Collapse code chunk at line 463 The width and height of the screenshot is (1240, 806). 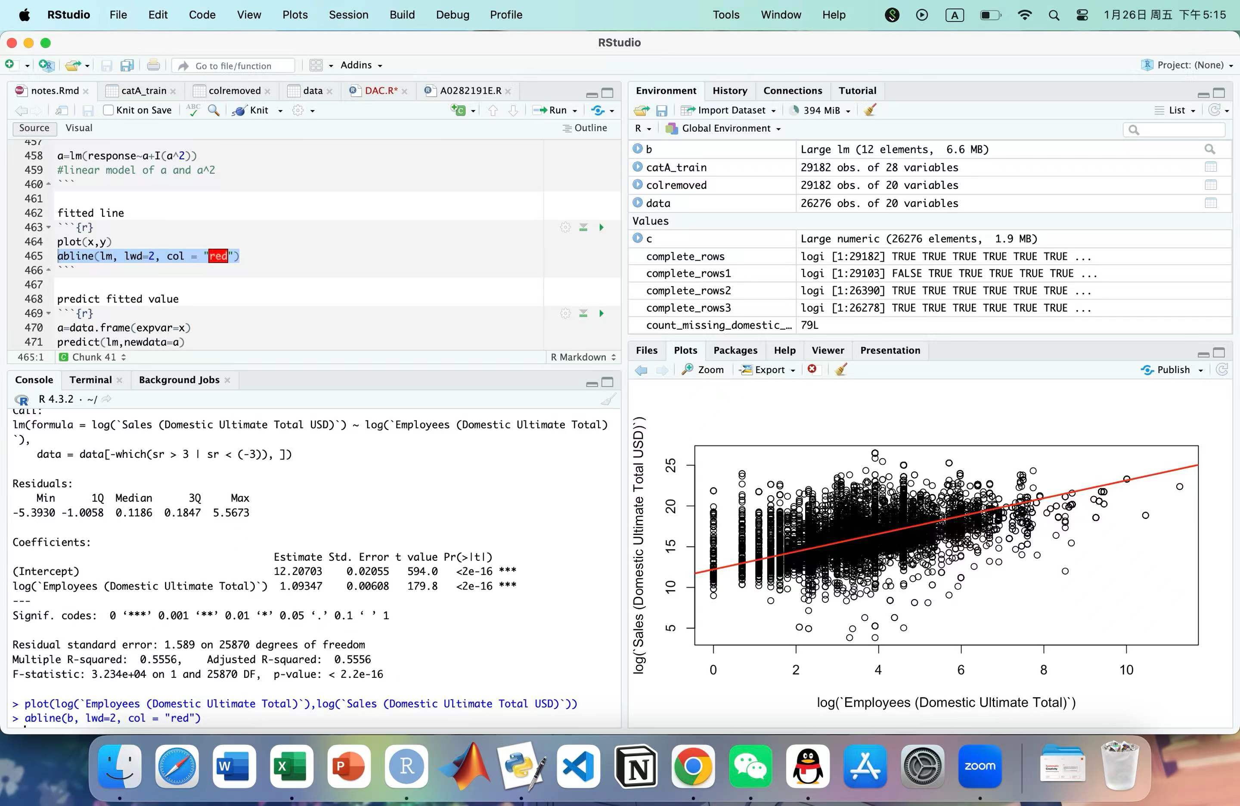[49, 228]
